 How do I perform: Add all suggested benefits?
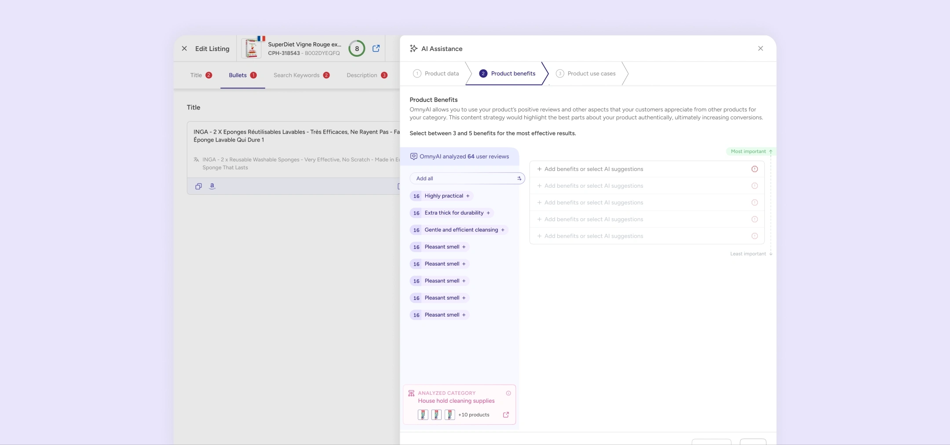467,179
